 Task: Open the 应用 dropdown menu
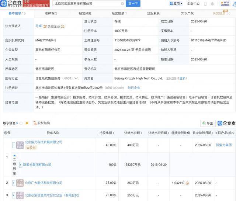[176, 4]
